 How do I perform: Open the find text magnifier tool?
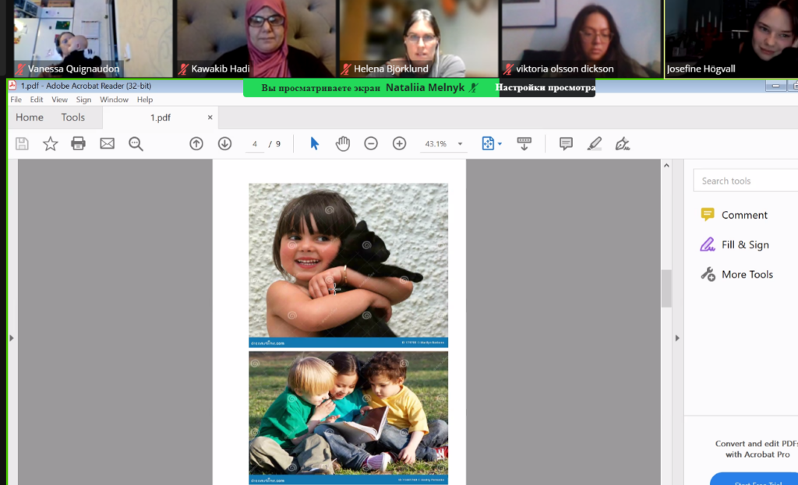(136, 143)
